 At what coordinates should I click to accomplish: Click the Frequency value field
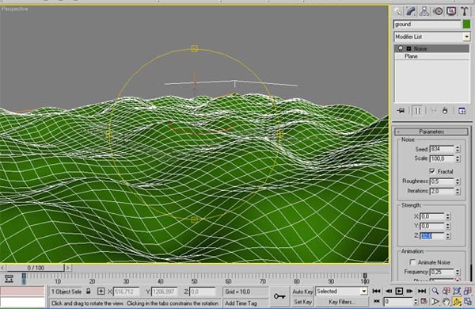pos(442,272)
